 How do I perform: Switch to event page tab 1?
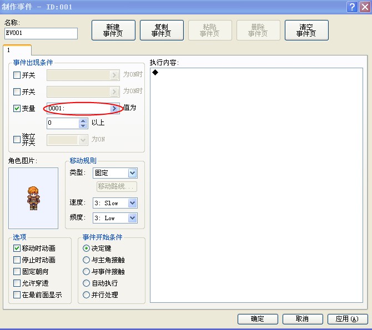click(17, 50)
